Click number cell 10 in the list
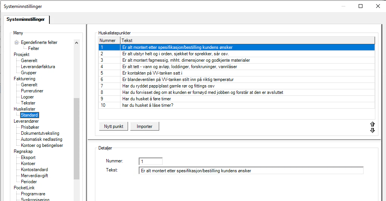 coord(109,105)
